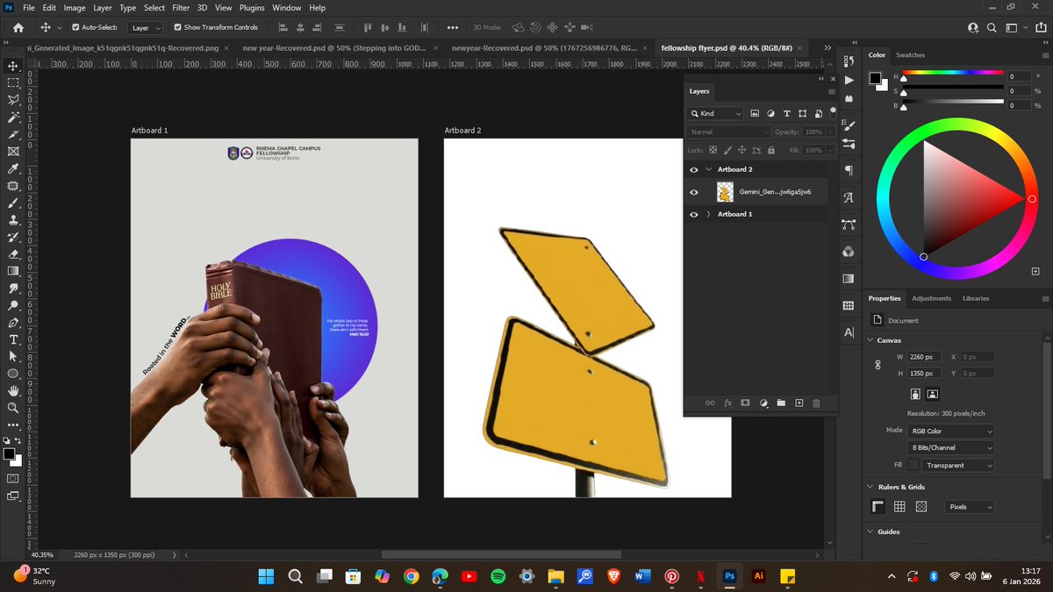Open the layer filter Kind dropdown

tap(715, 113)
